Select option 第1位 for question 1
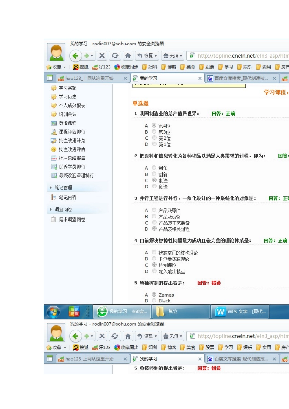 [x=154, y=144]
